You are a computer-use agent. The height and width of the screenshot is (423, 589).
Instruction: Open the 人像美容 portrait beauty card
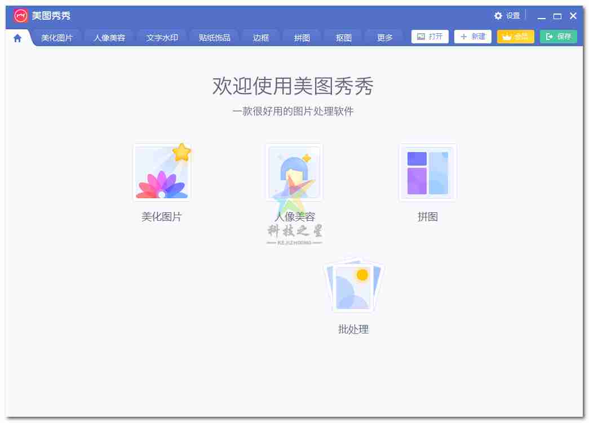pyautogui.click(x=294, y=172)
